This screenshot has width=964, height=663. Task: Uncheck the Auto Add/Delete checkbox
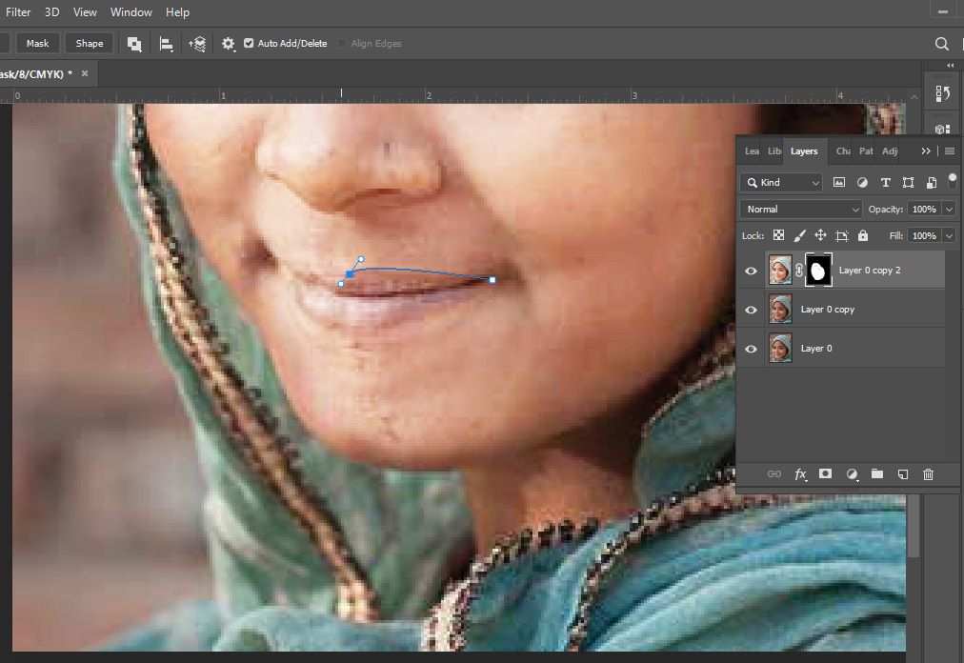click(249, 44)
